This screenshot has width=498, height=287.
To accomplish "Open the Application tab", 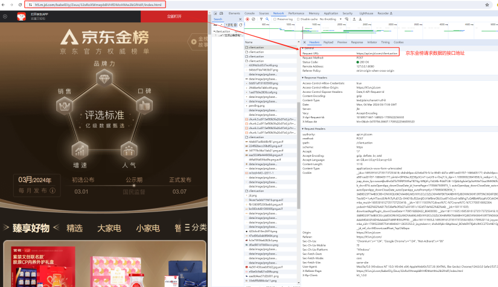I will point(331,13).
